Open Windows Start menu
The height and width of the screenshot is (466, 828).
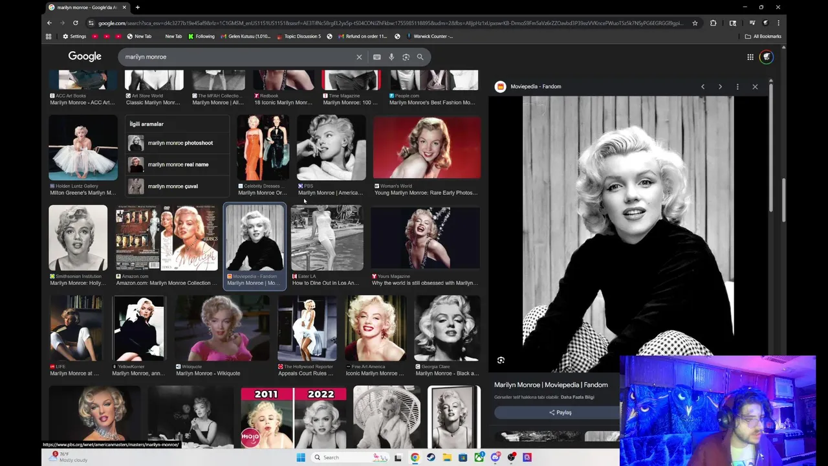[x=301, y=458]
